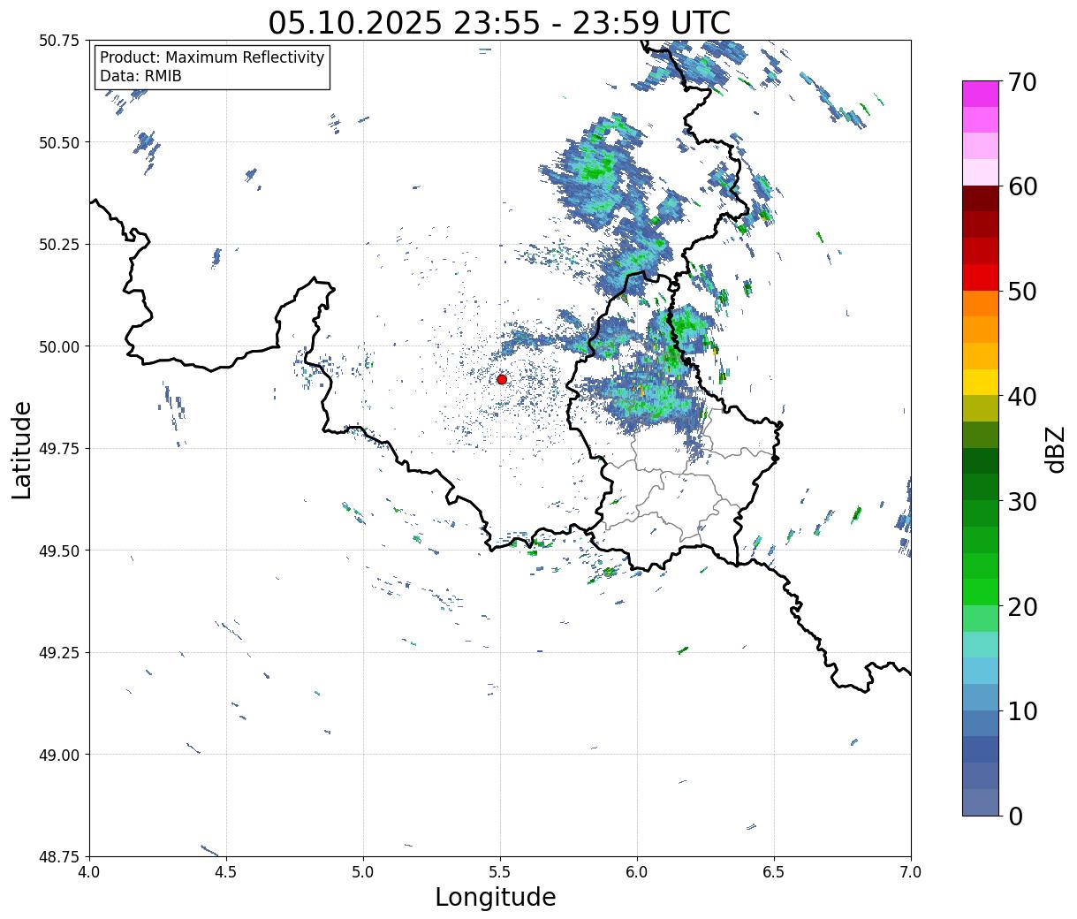1077x919 pixels.
Task: Click the longitude tick label 7.0
Action: point(911,872)
